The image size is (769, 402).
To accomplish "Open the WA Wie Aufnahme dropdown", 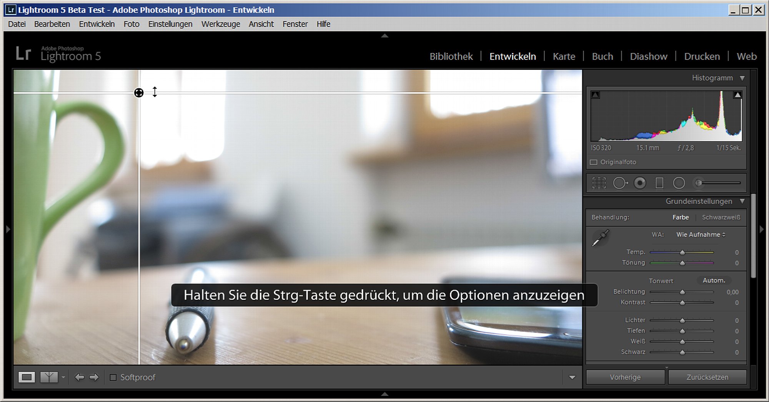I will pyautogui.click(x=701, y=235).
